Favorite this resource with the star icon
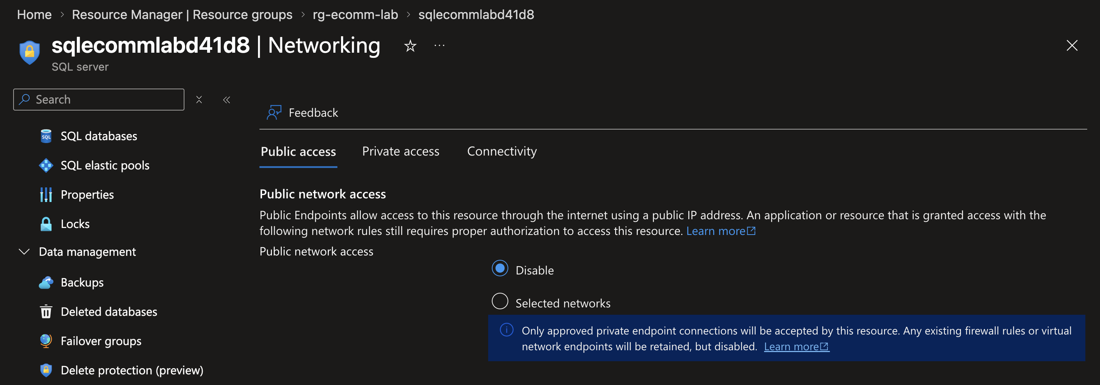Image resolution: width=1100 pixels, height=385 pixels. click(x=410, y=46)
